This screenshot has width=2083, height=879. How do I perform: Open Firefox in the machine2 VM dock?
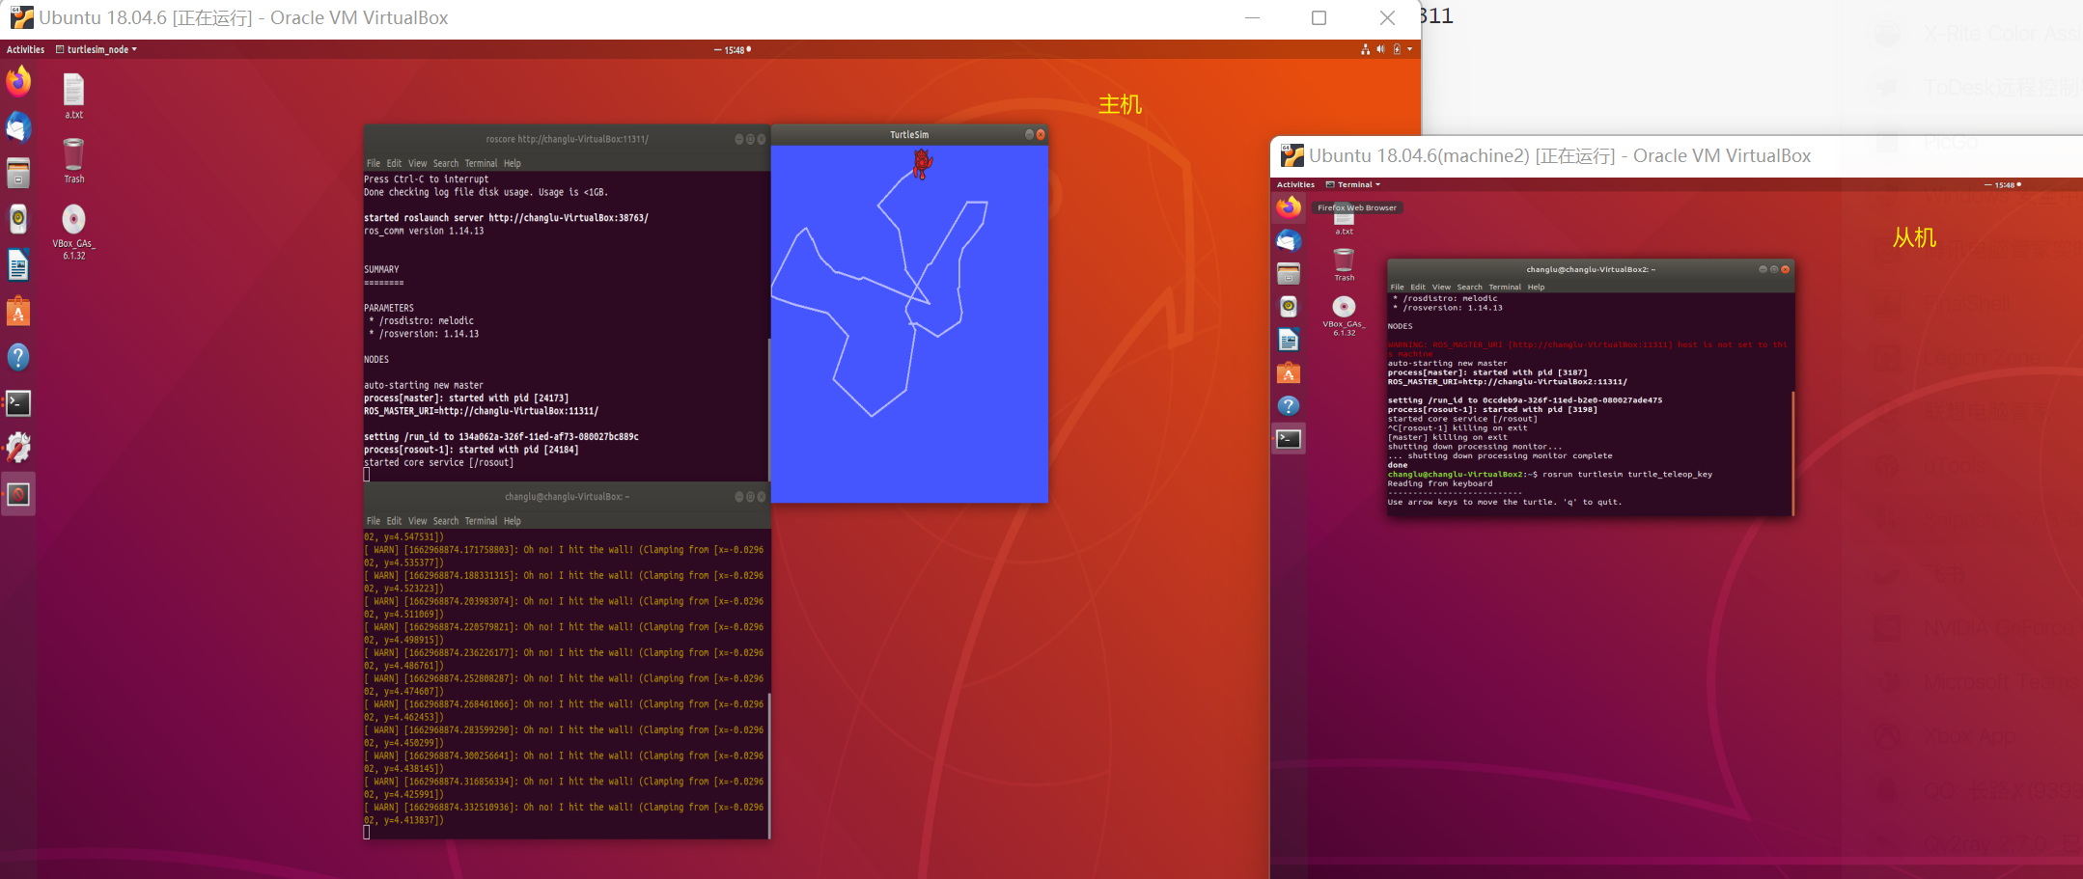pos(1289,207)
